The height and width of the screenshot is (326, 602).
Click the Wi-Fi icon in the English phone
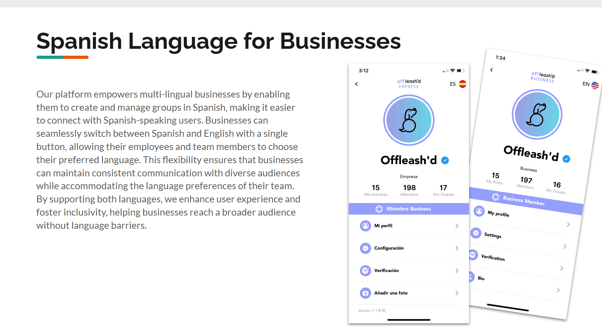(x=587, y=71)
